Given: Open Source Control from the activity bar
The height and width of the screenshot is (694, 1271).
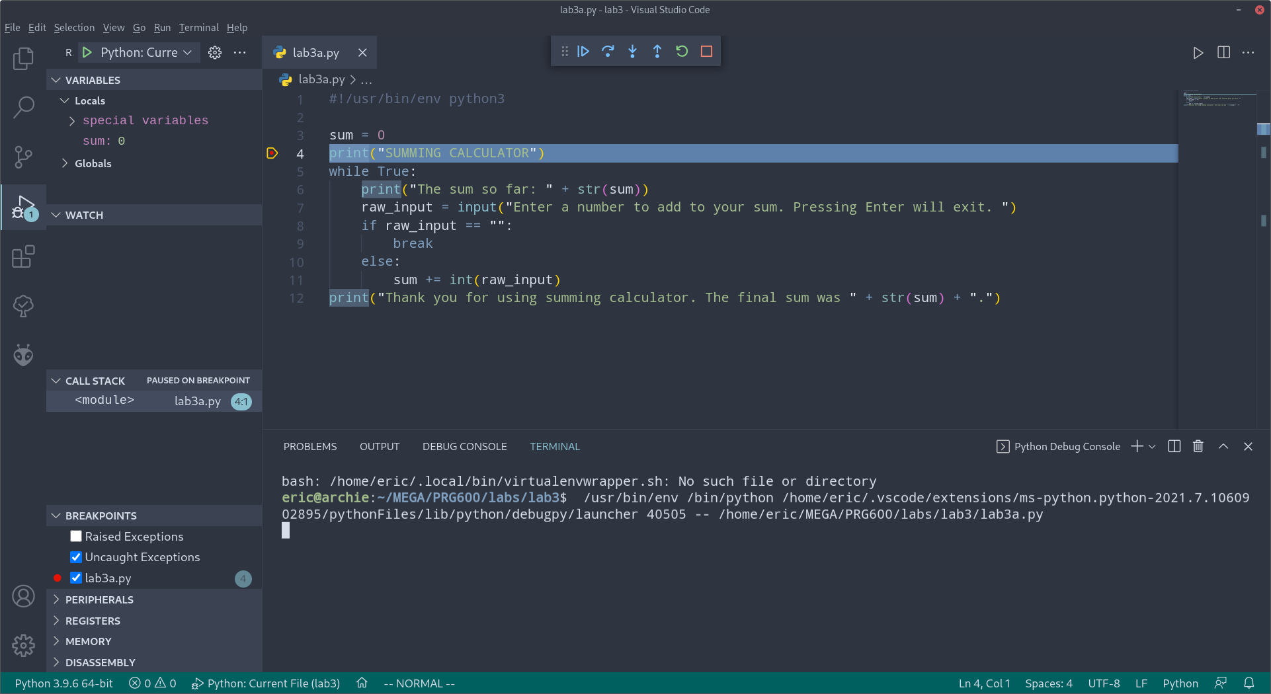Looking at the screenshot, I should coord(23,157).
